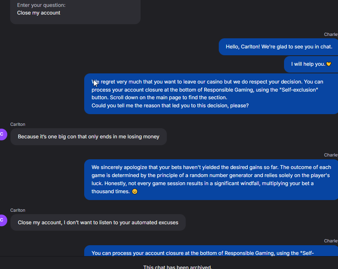The width and height of the screenshot is (338, 269).
Task: Select the "automated excuses" message bubble
Action: click(98, 223)
